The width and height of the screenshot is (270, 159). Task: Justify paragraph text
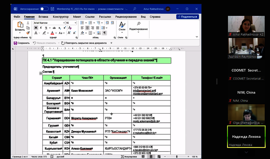pyautogui.click(x=98, y=28)
